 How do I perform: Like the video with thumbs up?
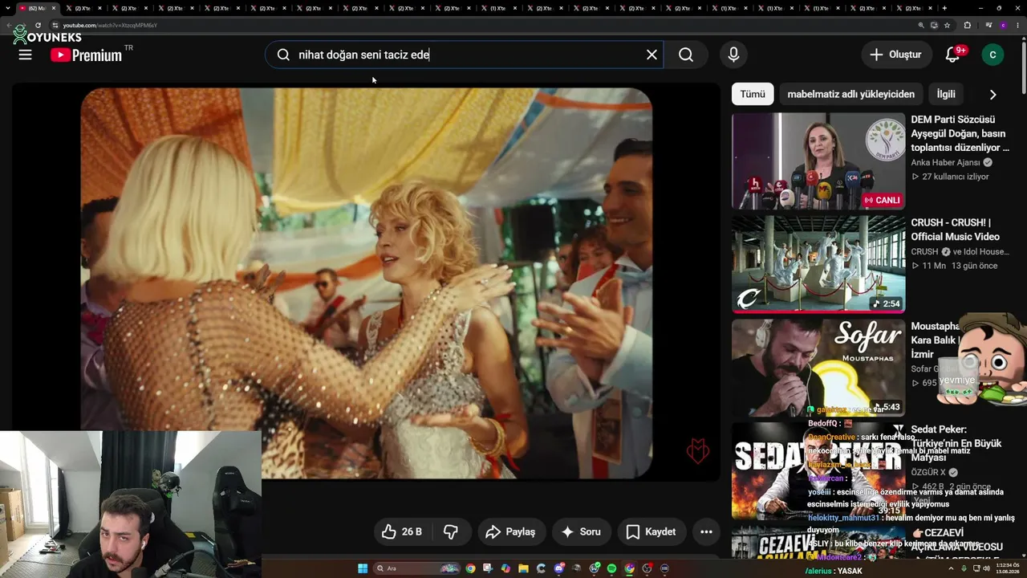pos(401,531)
